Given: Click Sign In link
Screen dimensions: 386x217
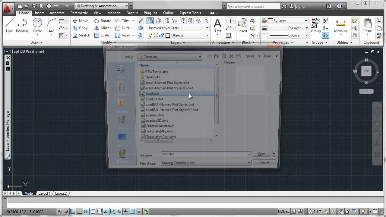Looking at the screenshot, I should pyautogui.click(x=301, y=6).
